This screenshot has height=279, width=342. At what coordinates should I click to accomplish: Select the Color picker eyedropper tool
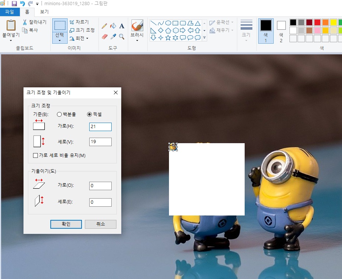(113, 36)
